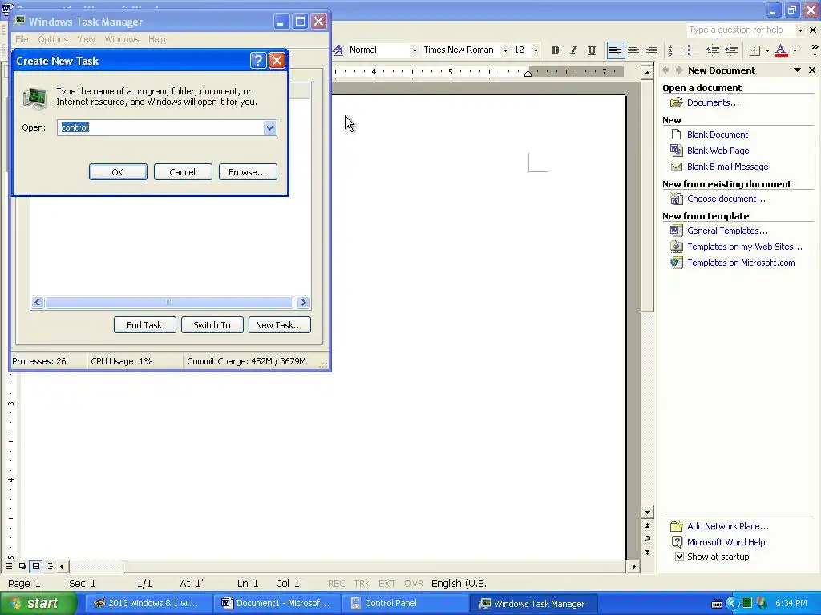Click the Task Manager horizontal scrollbar thumb
Viewport: 821px width, 615px height.
click(x=169, y=302)
